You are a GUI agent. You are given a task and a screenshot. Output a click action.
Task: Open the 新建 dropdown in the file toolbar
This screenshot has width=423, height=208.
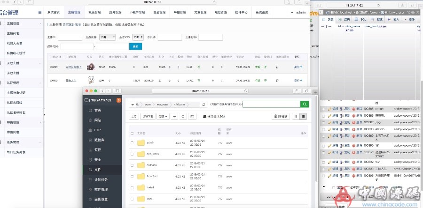coord(163,116)
